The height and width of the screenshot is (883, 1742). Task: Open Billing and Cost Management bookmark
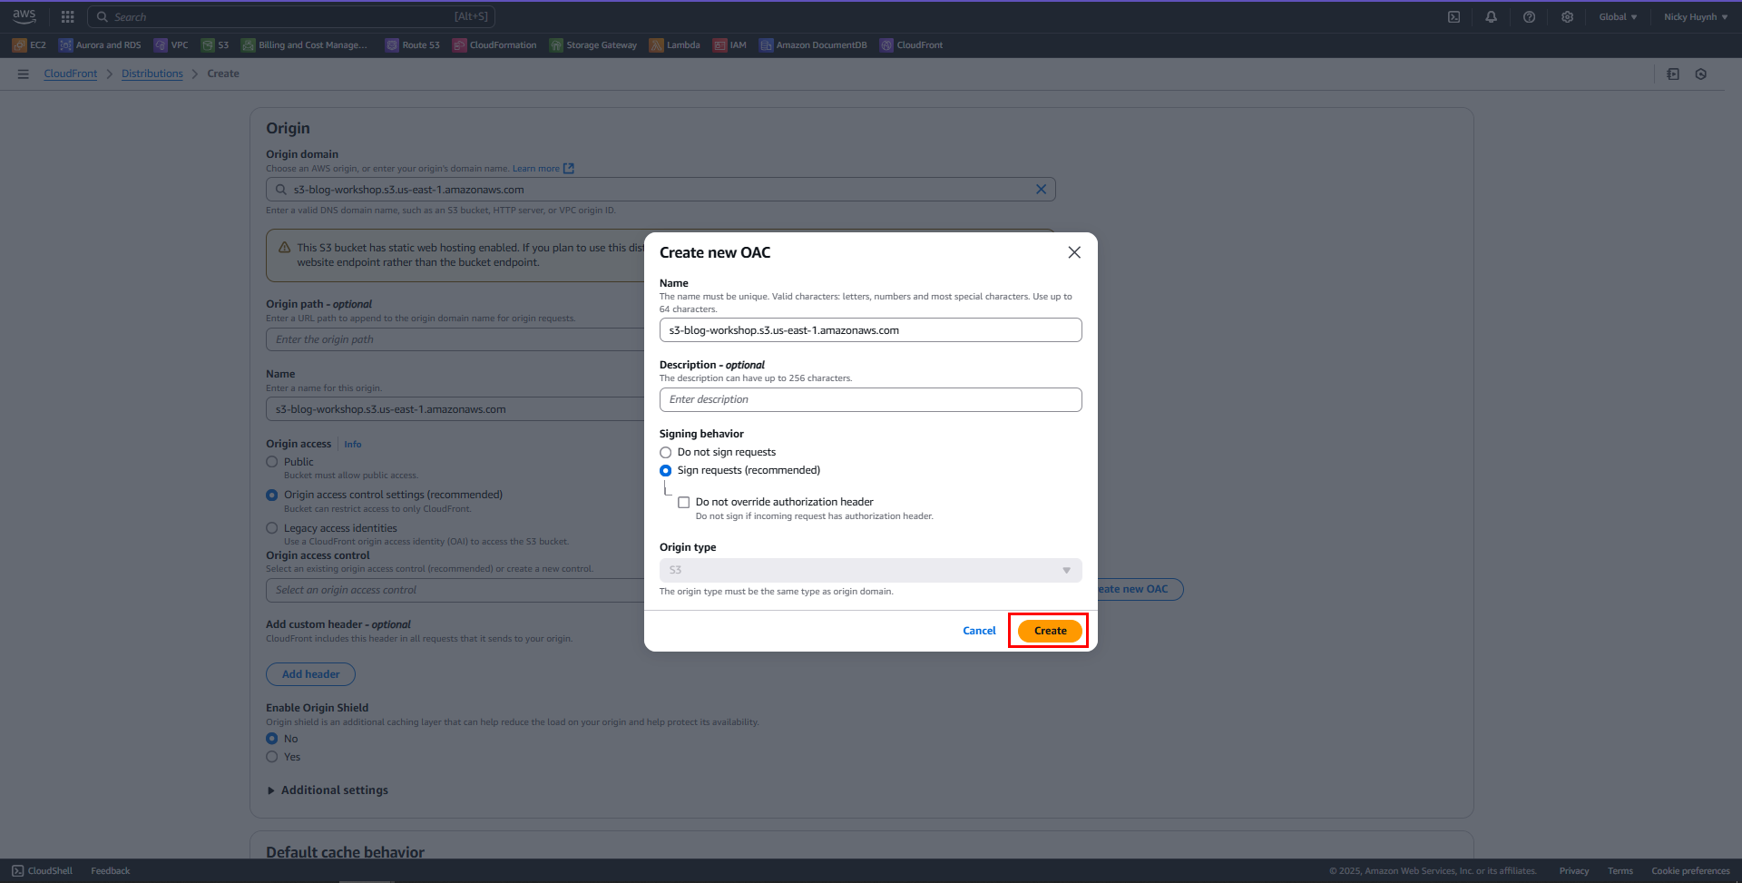coord(304,44)
